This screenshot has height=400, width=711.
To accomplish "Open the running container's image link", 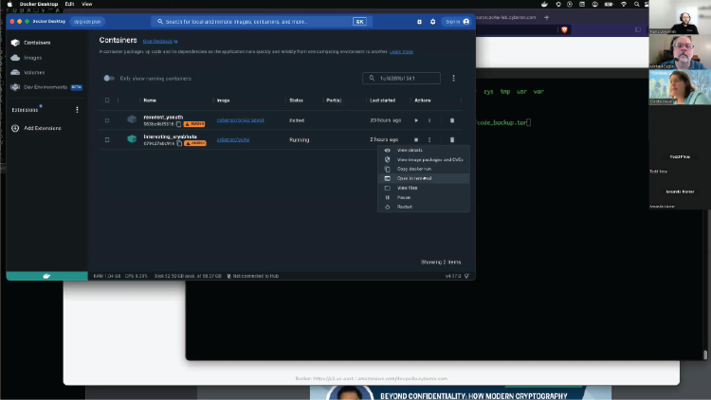I will 233,139.
